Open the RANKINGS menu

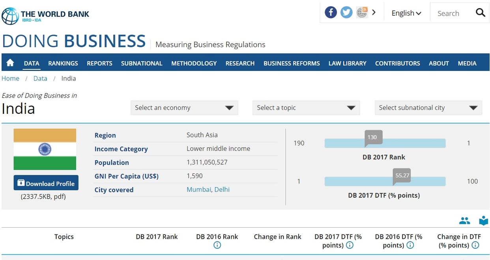tap(63, 63)
